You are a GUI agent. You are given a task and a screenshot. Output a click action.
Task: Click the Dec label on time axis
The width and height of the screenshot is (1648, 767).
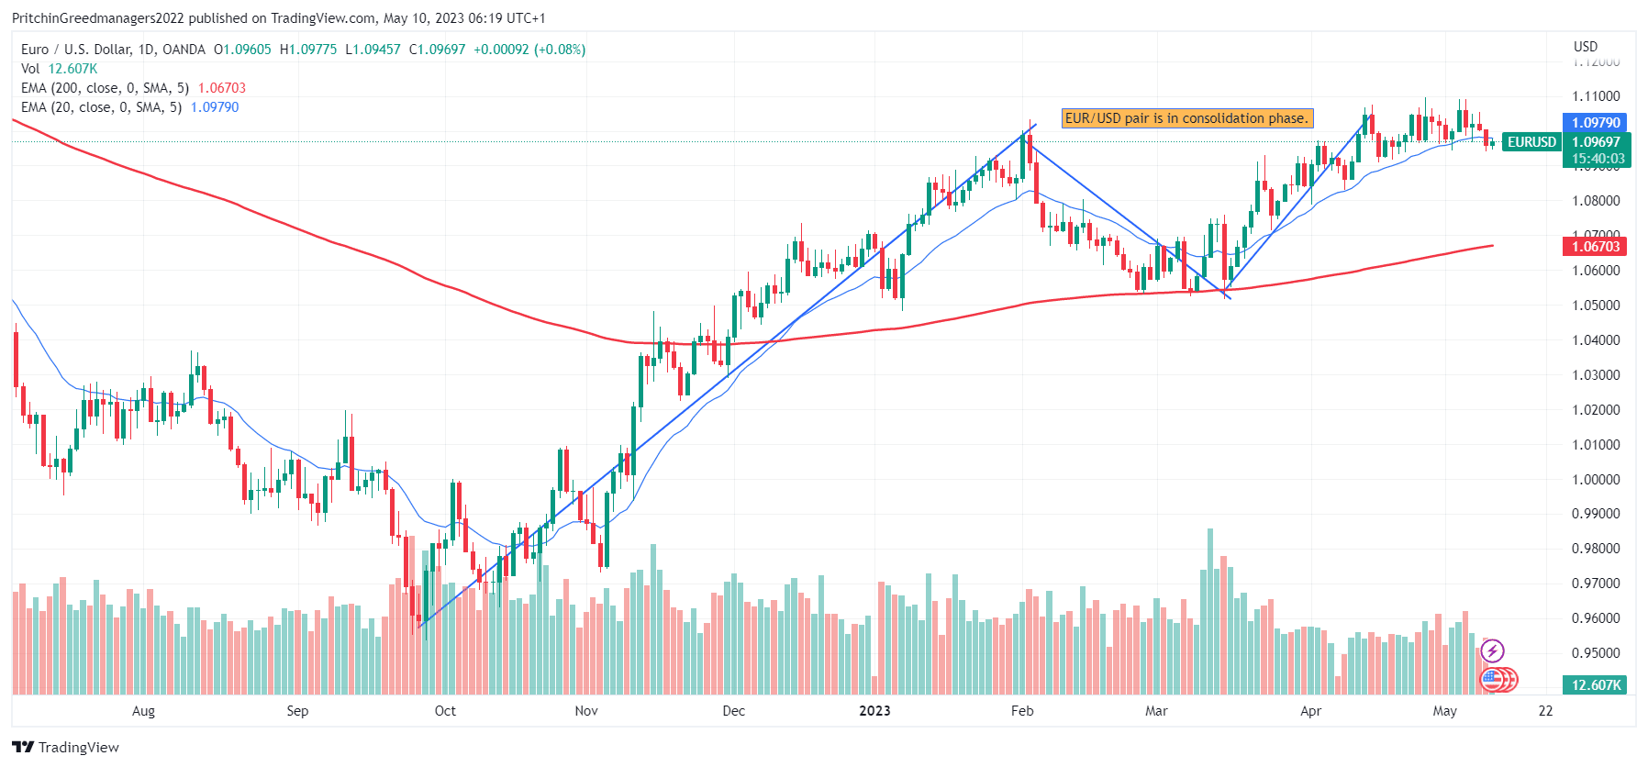(734, 711)
